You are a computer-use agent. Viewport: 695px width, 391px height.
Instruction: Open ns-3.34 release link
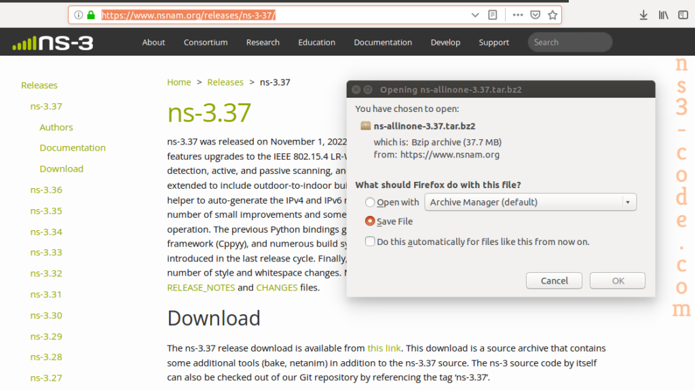(46, 232)
